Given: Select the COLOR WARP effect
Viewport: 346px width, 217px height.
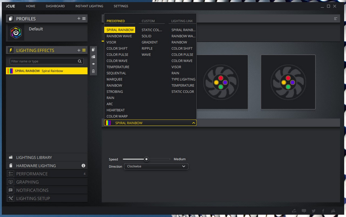Looking at the screenshot, I should [117, 116].
